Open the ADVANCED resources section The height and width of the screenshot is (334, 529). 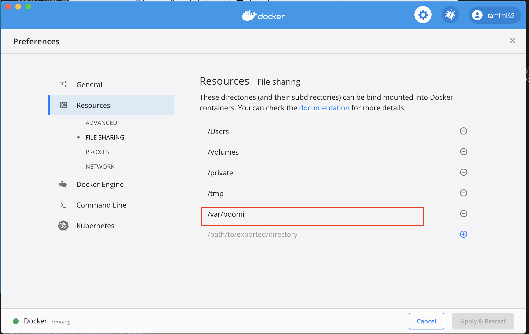point(101,123)
